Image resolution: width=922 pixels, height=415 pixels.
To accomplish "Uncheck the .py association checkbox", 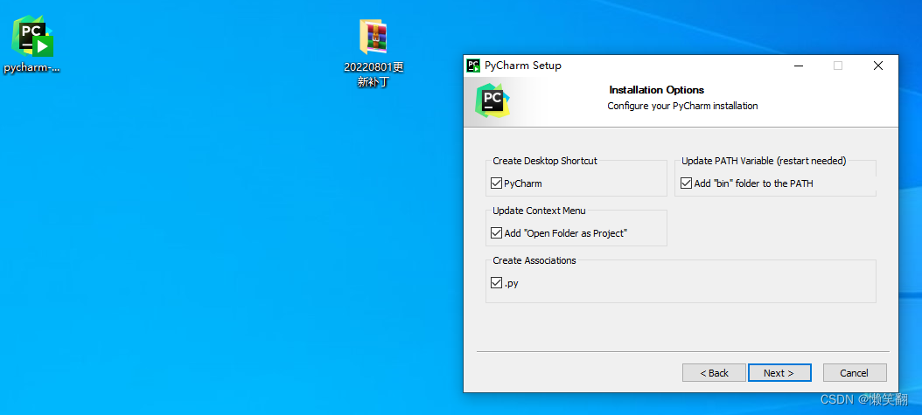I will tap(496, 283).
